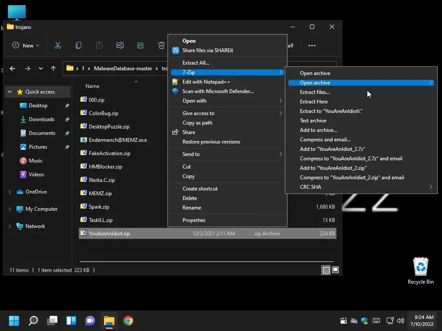Click the Cut scissors icon in toolbar
The height and width of the screenshot is (331, 442).
point(58,45)
